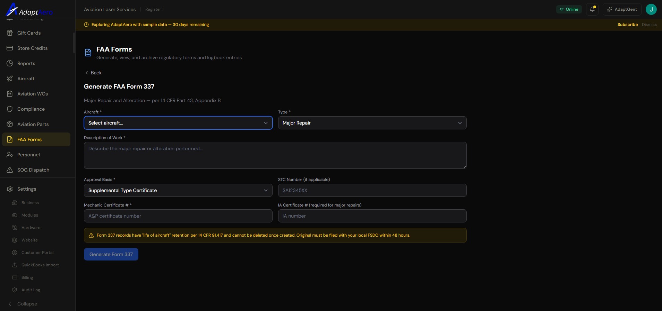Click Aviation Laser Services title
Screen dimensions: 662x311
click(110, 9)
